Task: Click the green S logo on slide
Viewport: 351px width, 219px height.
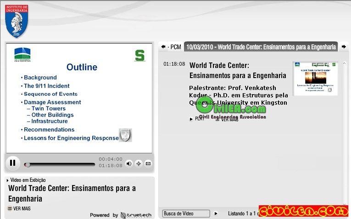Action: point(140,55)
